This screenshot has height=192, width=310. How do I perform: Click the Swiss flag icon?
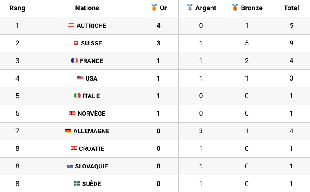coord(76,43)
